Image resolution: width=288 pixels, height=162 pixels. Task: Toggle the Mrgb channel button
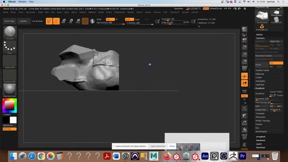99,19
